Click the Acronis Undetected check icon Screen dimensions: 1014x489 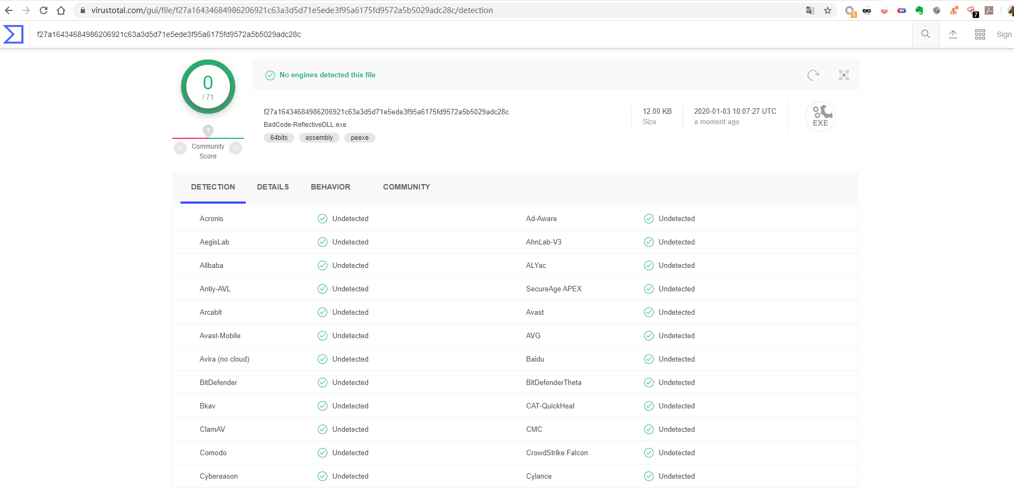tap(323, 218)
